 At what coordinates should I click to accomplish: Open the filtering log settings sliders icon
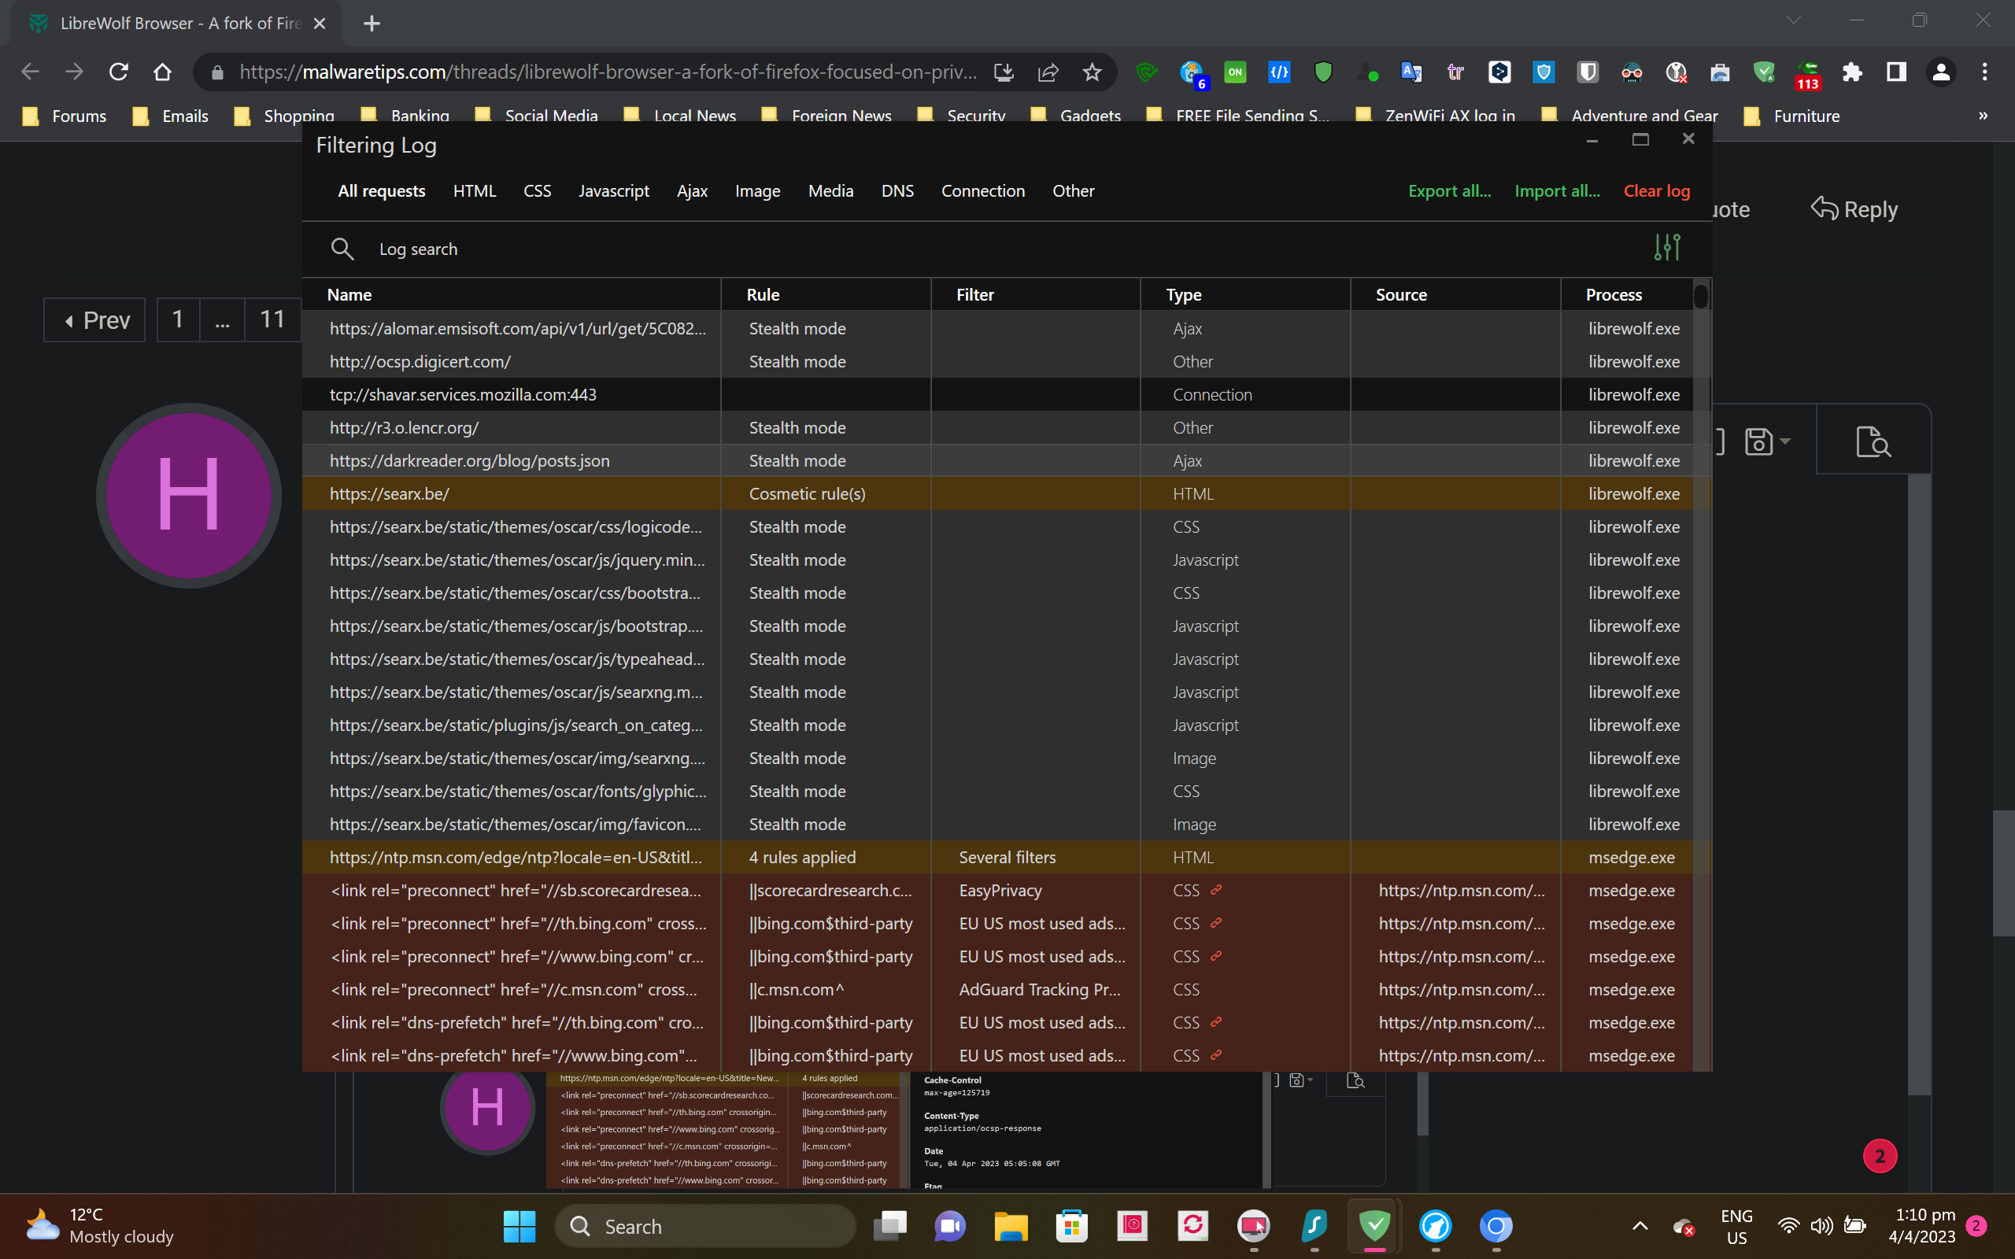1666,247
